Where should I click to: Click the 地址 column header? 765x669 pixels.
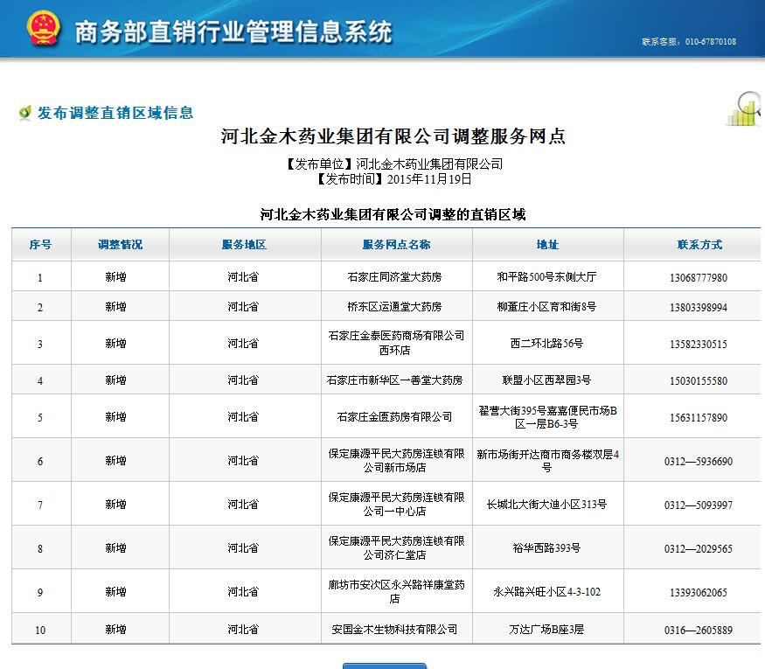[x=547, y=245]
